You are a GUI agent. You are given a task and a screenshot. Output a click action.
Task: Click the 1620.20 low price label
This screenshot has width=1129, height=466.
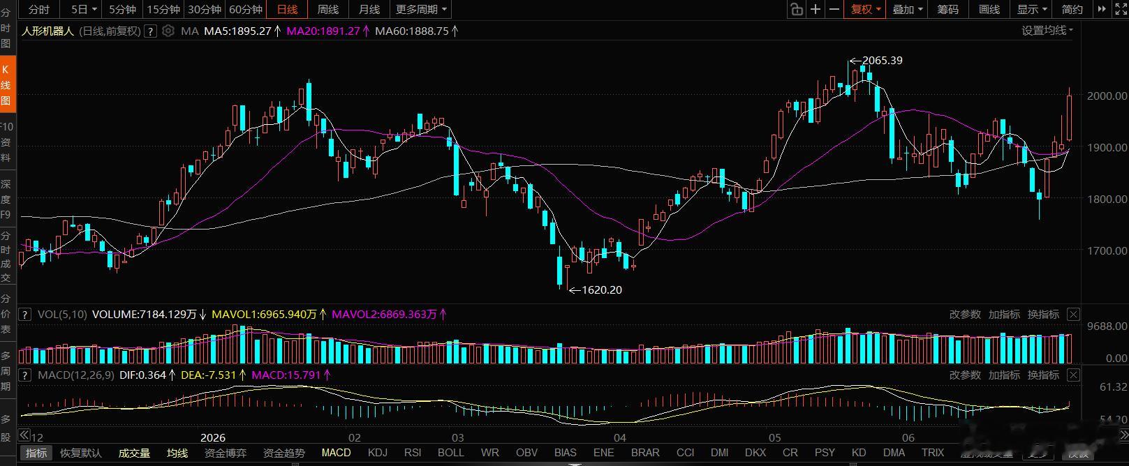pyautogui.click(x=602, y=290)
